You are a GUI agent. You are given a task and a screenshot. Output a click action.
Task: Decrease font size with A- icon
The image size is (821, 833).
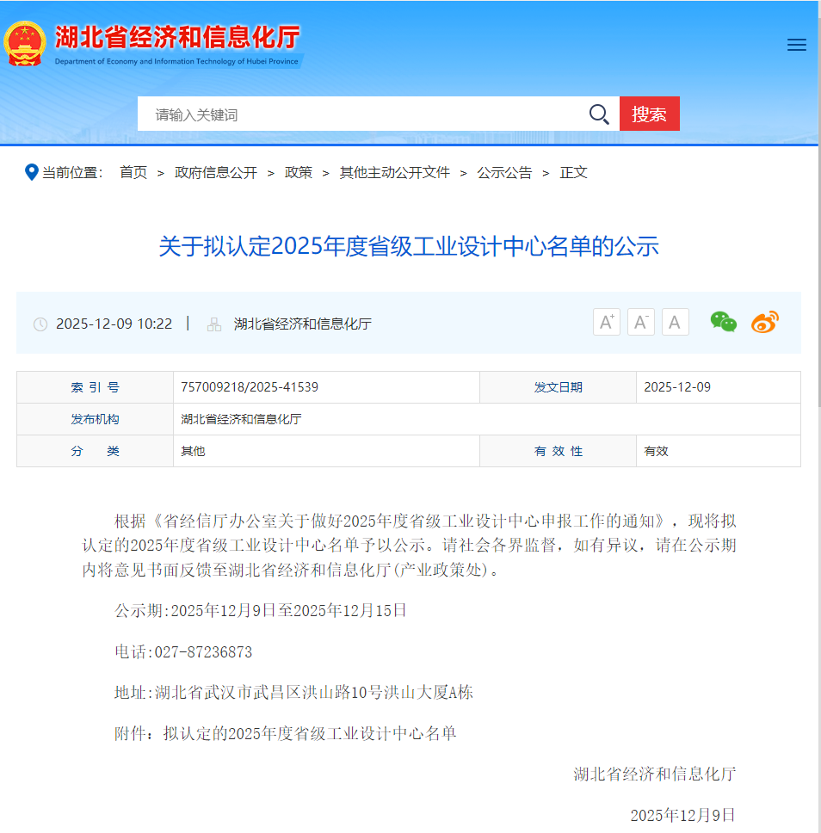640,323
